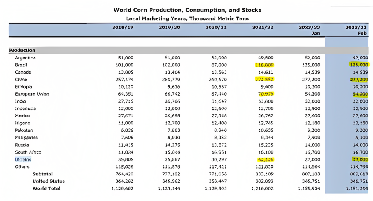
Task: Click European Union's 66,742 value for 2019/20
Action: point(173,94)
